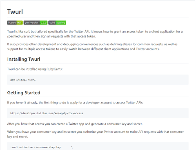
Task: Open the gem version 0.9.5 badge
Action: tap(36, 22)
